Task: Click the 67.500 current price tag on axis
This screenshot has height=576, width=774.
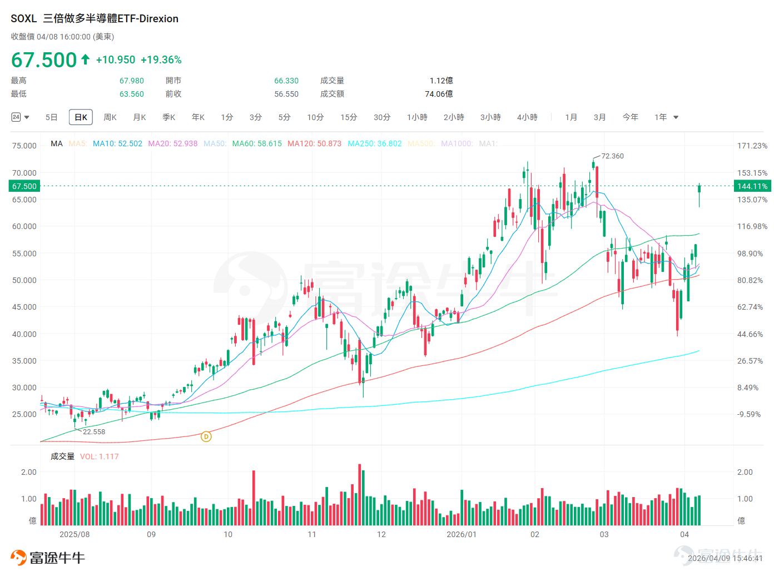Action: pos(24,186)
